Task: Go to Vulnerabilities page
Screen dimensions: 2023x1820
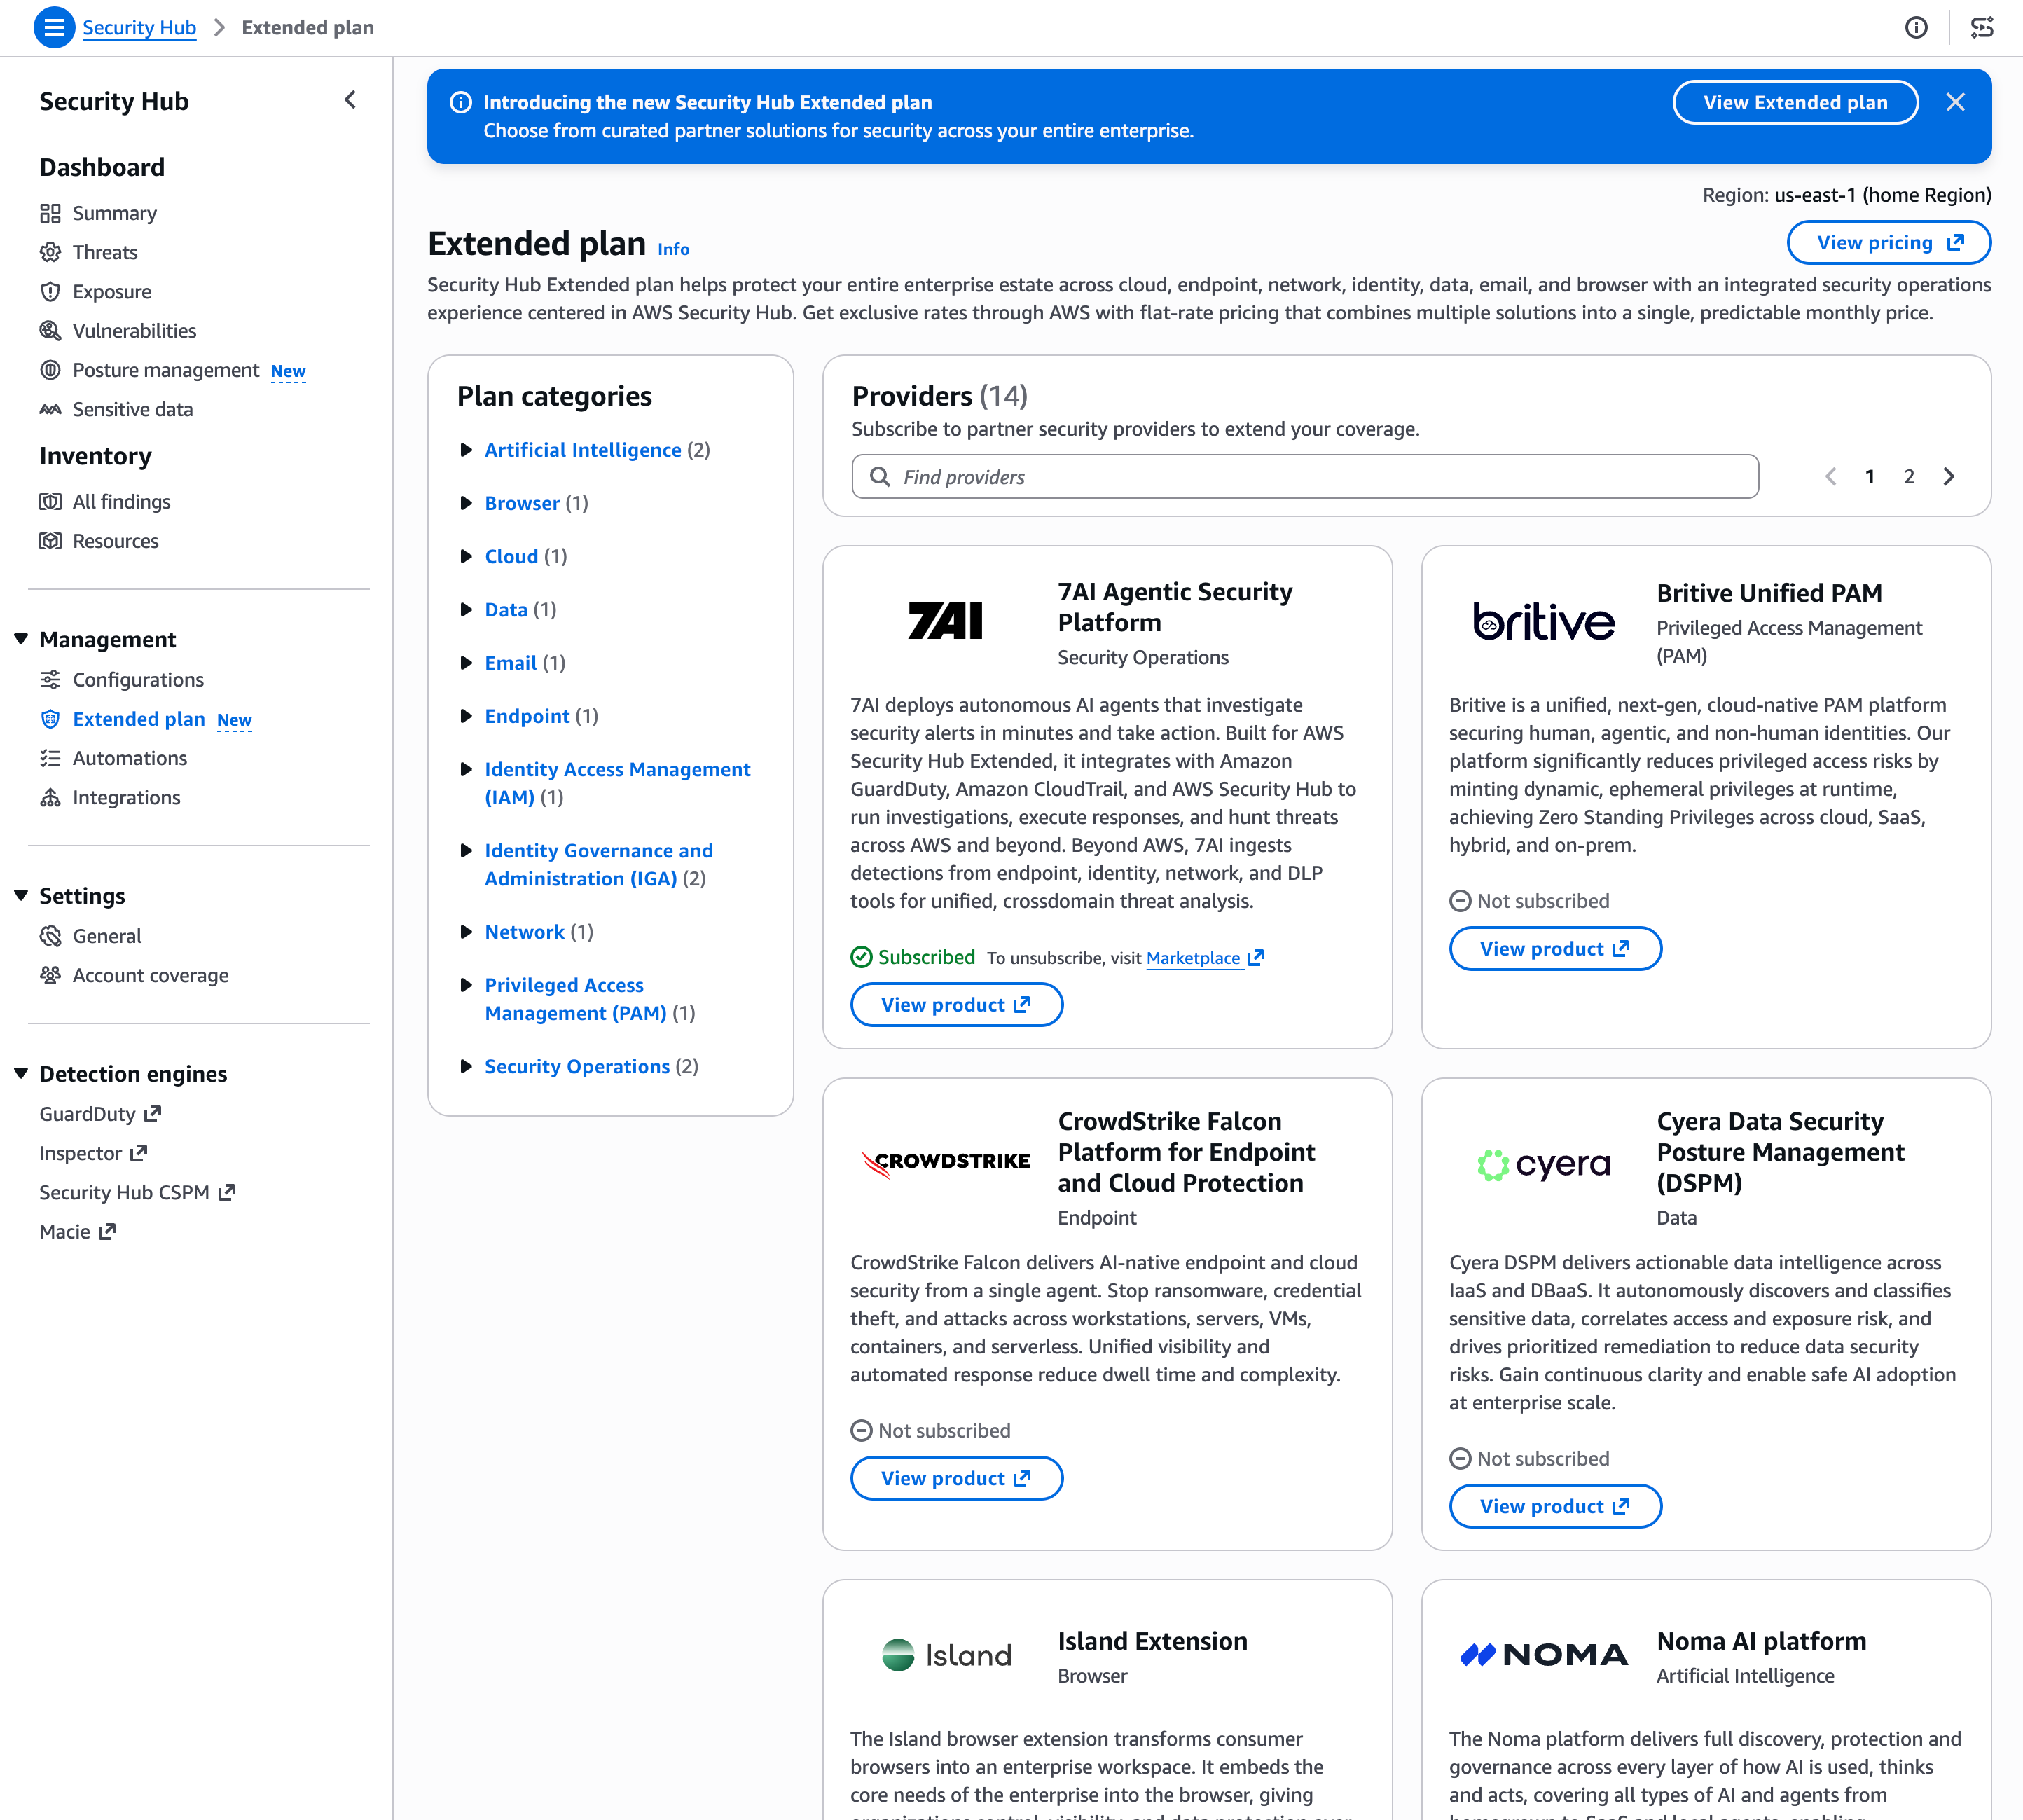Action: pos(134,330)
